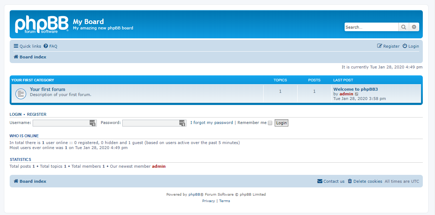Image resolution: width=435 pixels, height=215 pixels.
Task: Open the FAQ page
Action: [x=51, y=46]
